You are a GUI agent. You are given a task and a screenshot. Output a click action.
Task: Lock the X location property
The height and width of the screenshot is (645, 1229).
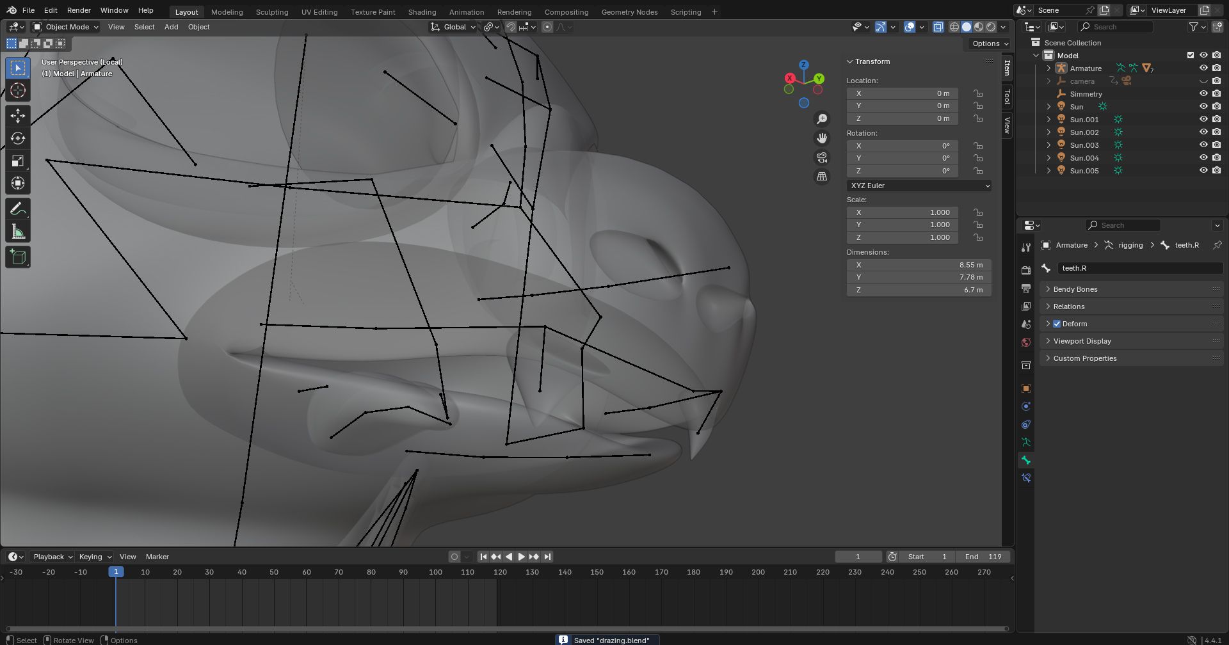pos(978,93)
